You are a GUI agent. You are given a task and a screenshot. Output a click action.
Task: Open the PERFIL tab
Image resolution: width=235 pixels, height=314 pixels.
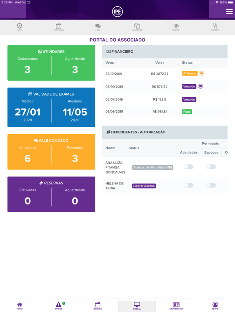click(215, 306)
